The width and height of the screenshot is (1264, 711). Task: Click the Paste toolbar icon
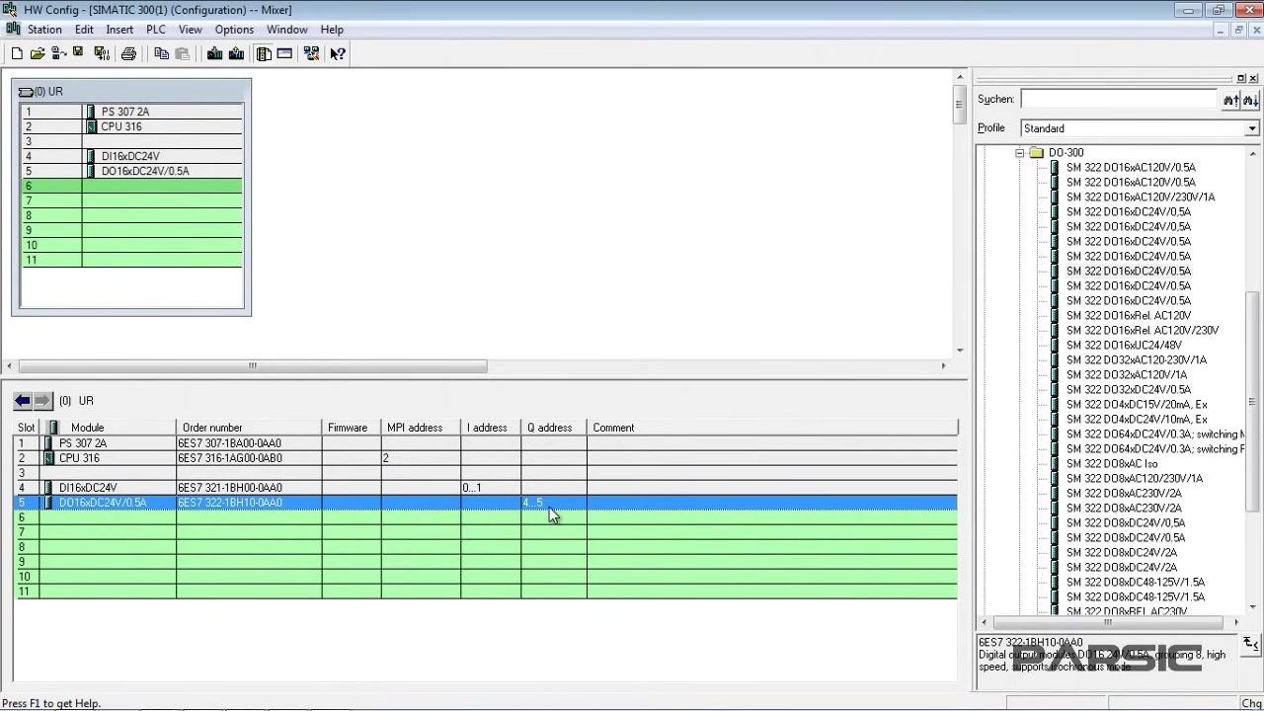[x=182, y=53]
